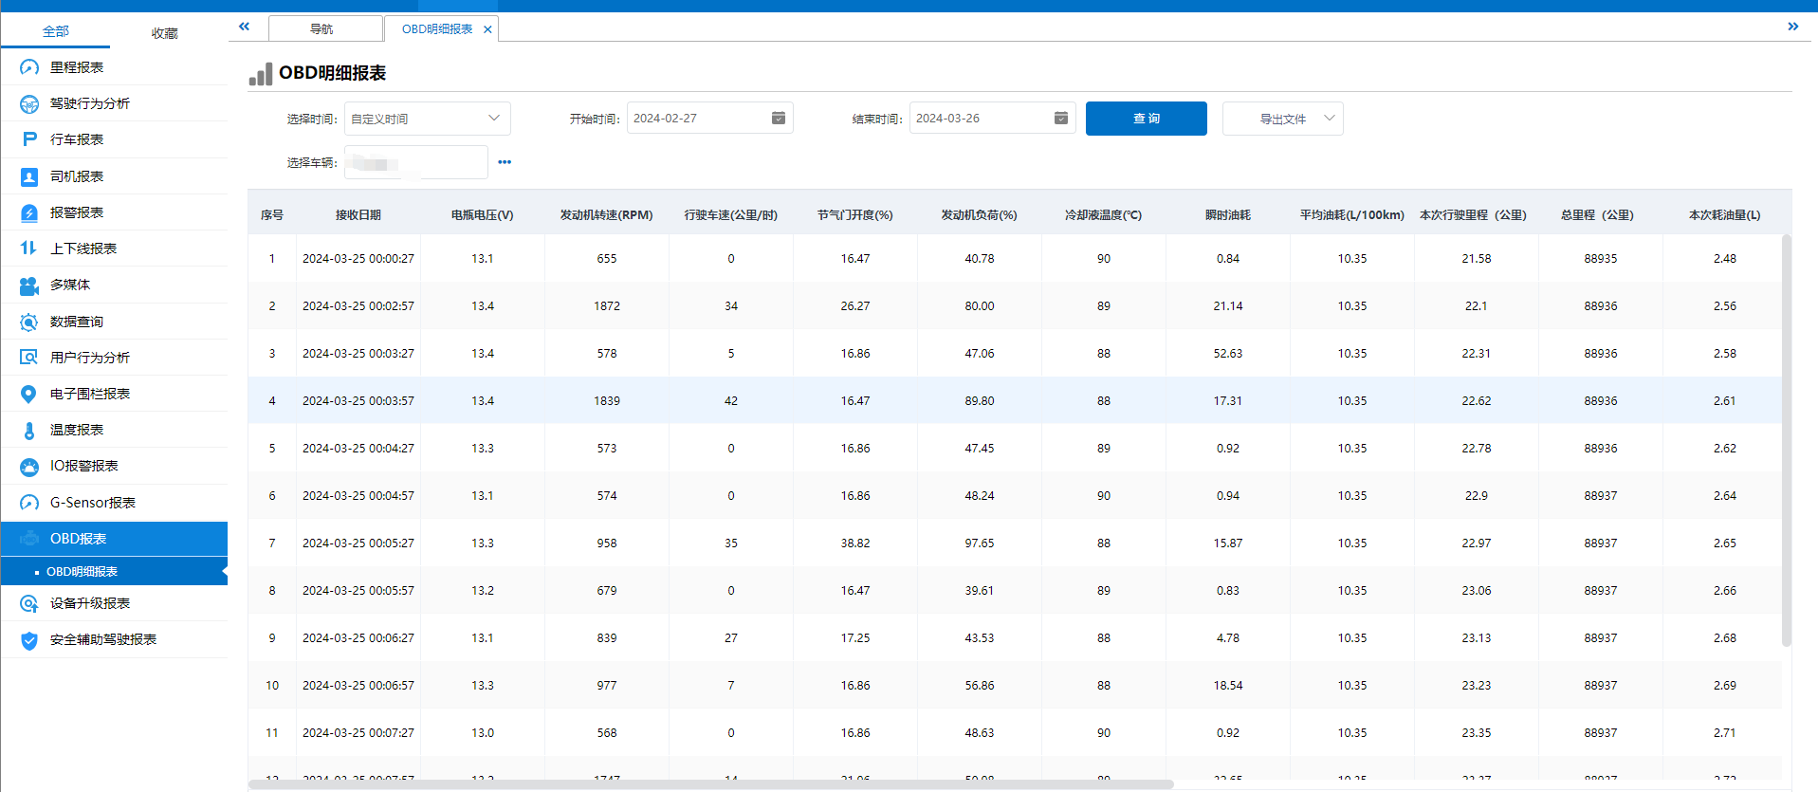Open the 里程报表 mileage report icon
This screenshot has width=1818, height=792.
coord(29,67)
